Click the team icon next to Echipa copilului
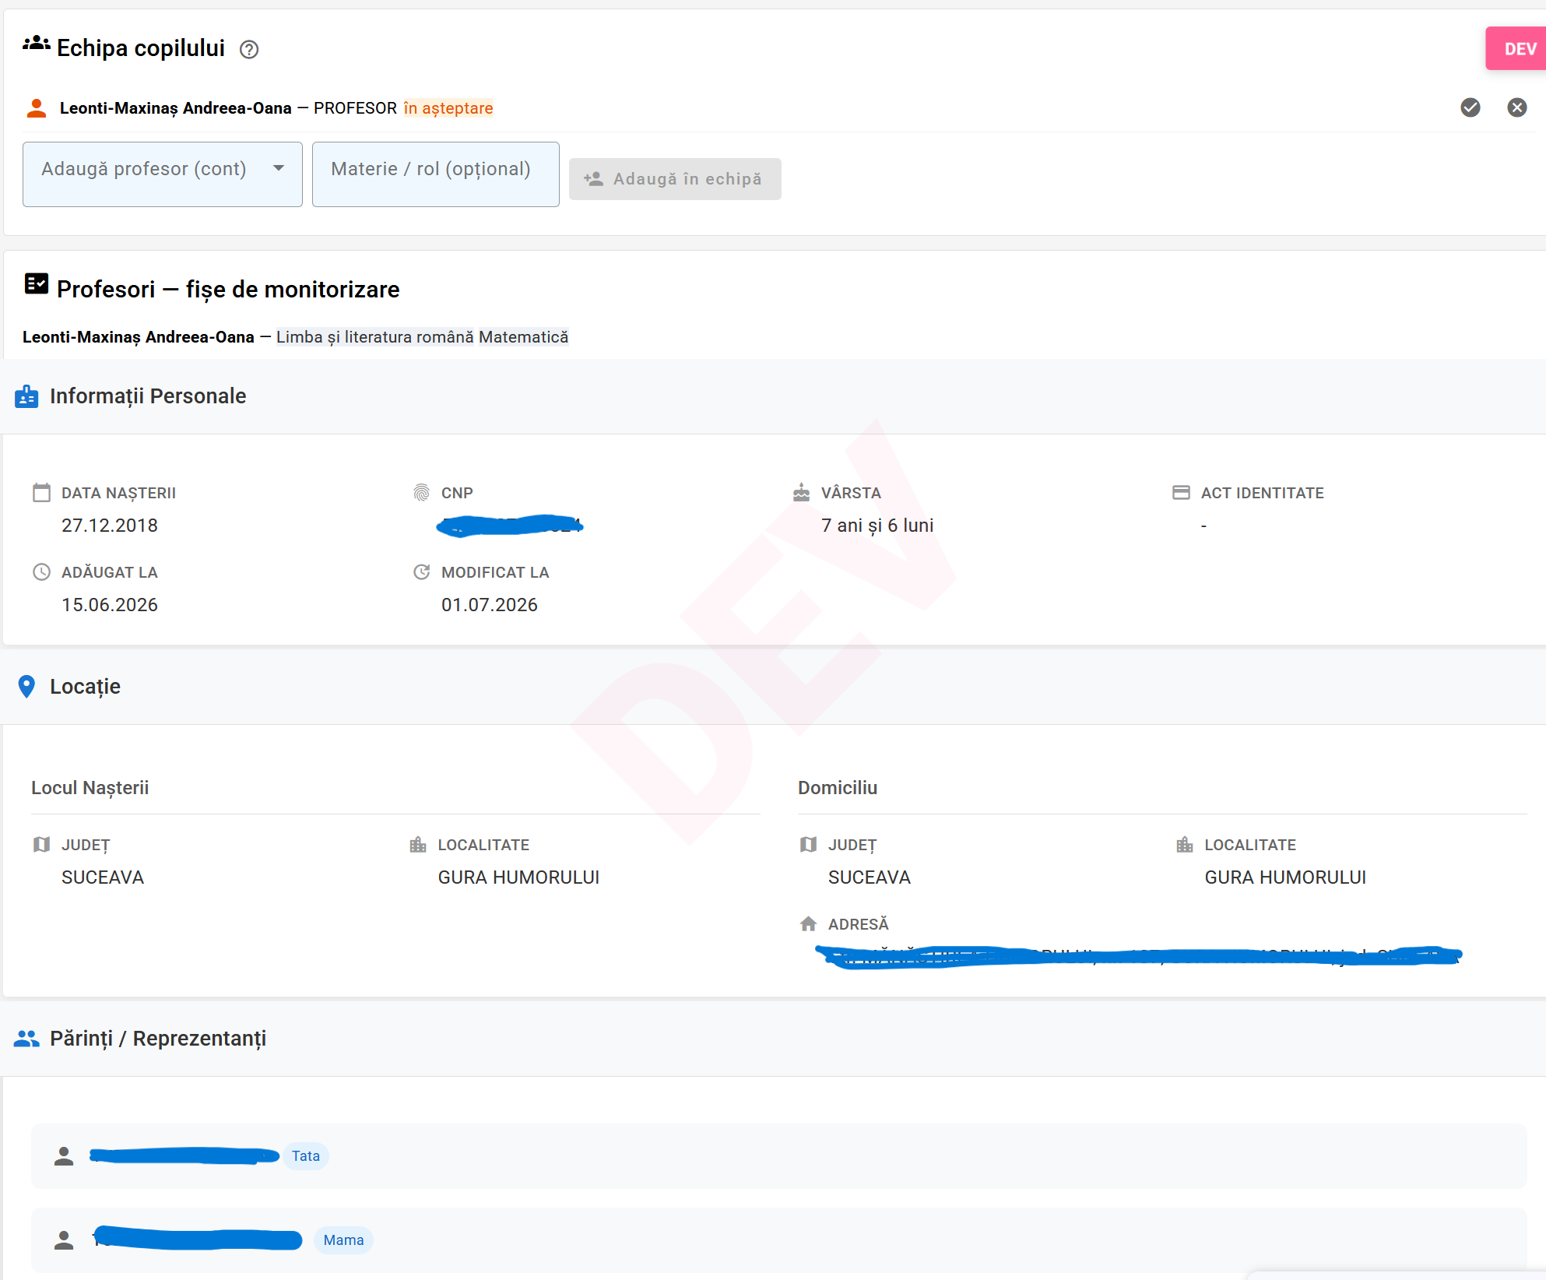 click(x=36, y=44)
